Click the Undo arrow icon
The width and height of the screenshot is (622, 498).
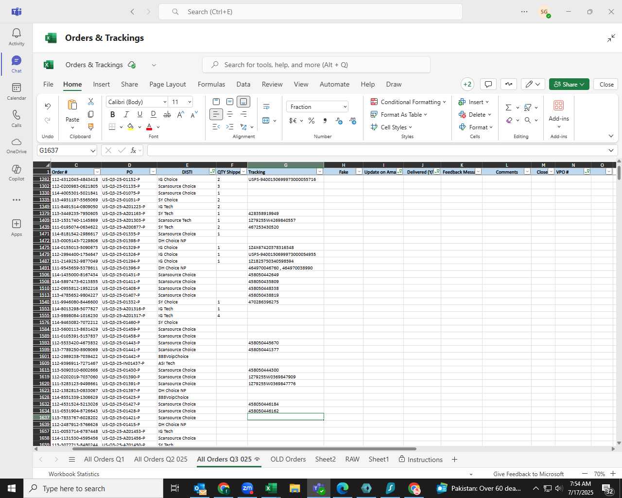[48, 106]
